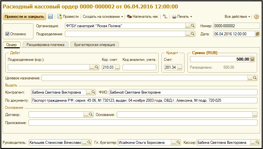Click the Кор. счет value 210.03
The height and width of the screenshot is (149, 263).
[x=108, y=67]
